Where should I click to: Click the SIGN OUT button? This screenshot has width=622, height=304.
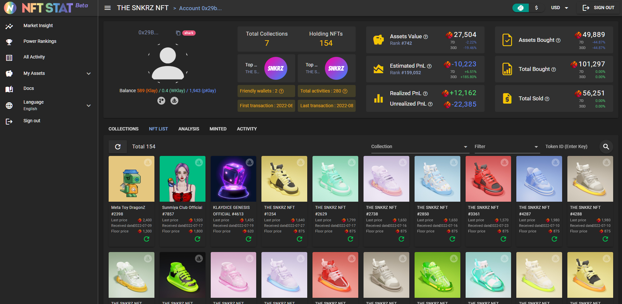[598, 8]
